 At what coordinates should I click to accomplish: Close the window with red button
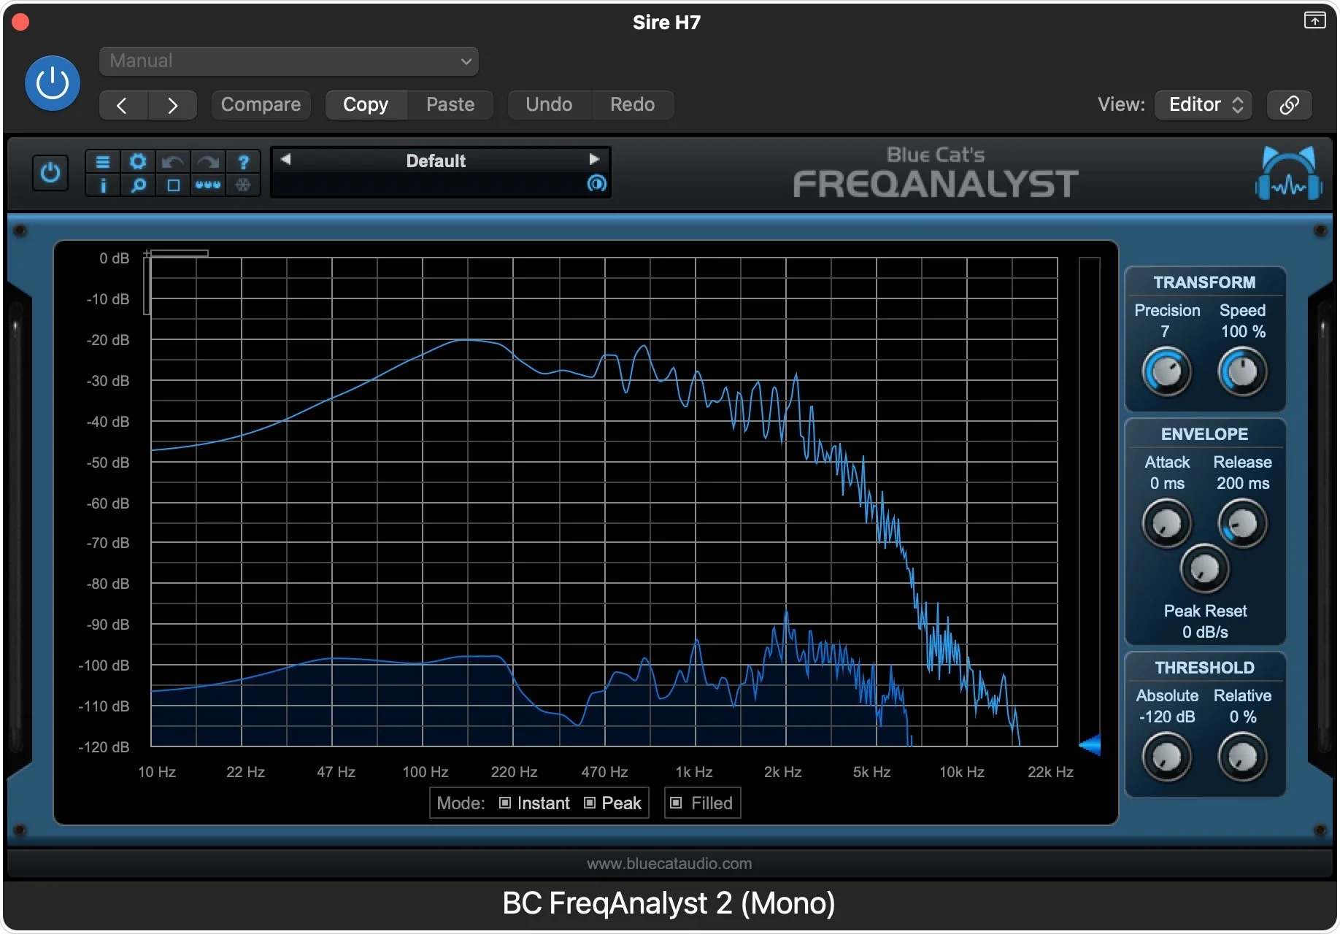(x=20, y=22)
